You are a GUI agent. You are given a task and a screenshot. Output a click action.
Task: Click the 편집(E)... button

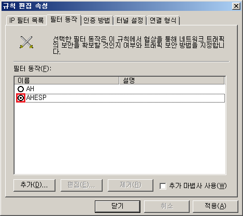[x=81, y=185]
